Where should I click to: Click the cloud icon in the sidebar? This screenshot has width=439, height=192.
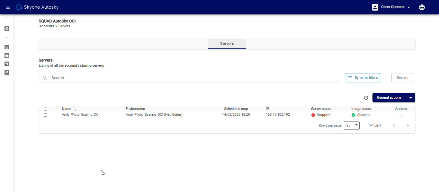[x=7, y=55]
